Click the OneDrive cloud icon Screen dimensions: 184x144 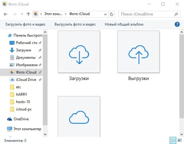(x=9, y=119)
